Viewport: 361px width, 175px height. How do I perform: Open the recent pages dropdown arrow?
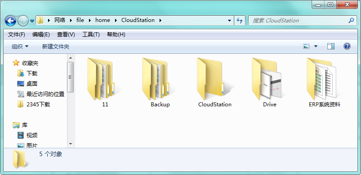coord(32,21)
